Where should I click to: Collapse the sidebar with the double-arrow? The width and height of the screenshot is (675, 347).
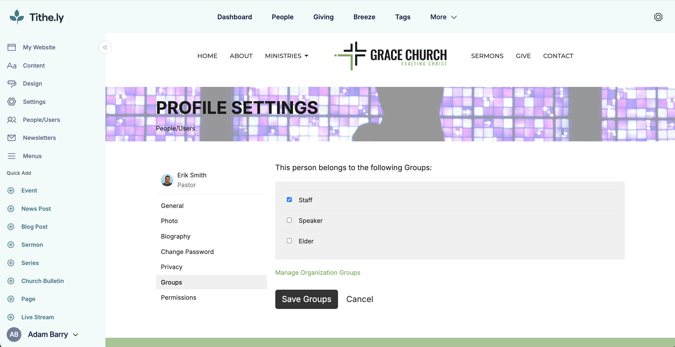point(105,48)
